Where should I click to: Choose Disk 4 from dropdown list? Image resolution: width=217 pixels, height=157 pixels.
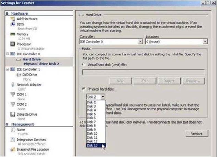click(x=96, y=110)
